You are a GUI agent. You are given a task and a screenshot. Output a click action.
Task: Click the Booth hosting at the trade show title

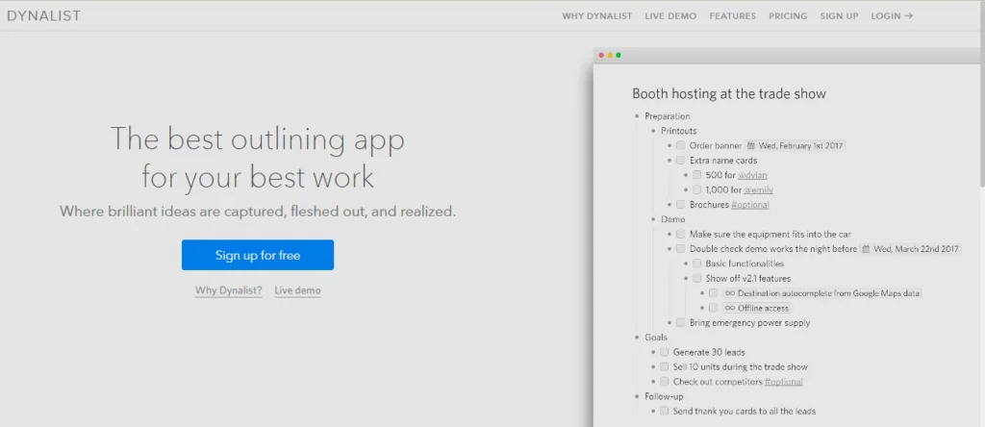[x=729, y=94]
